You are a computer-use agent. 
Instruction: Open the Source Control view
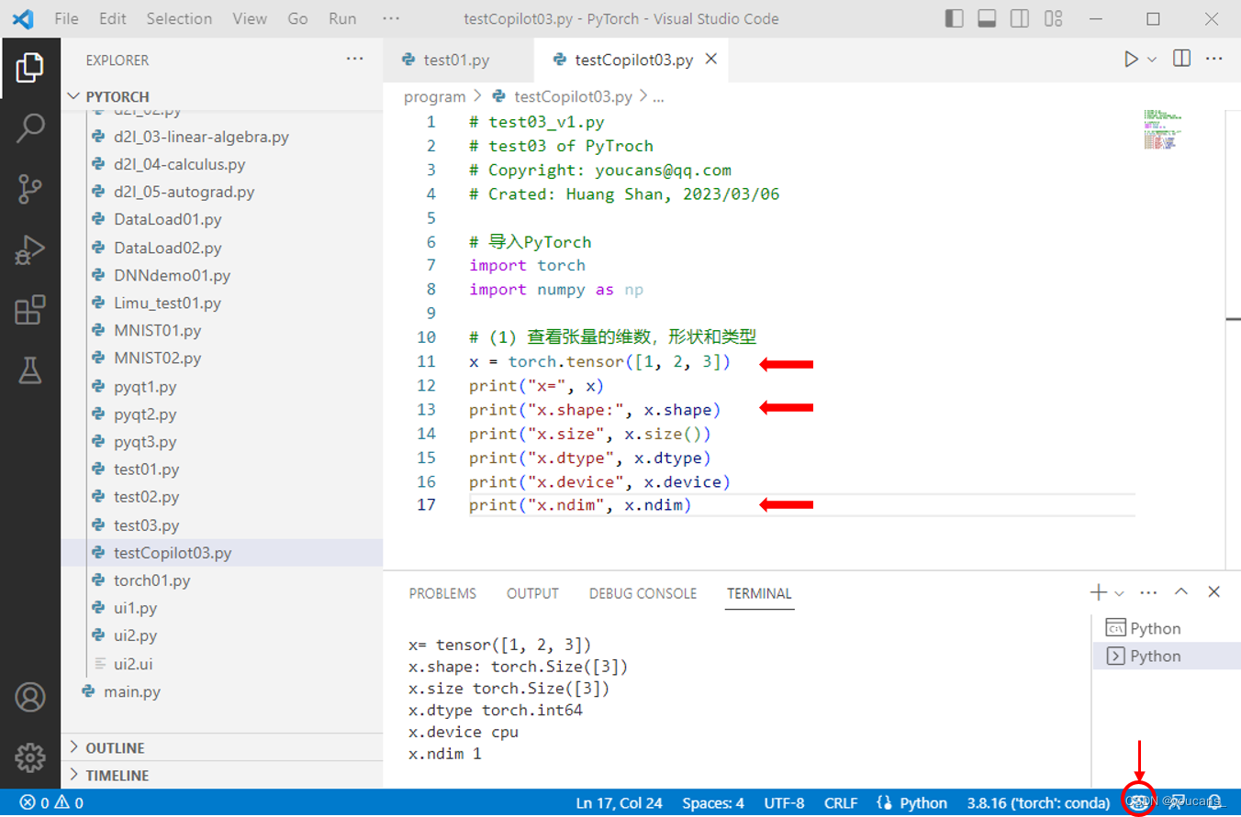point(30,189)
